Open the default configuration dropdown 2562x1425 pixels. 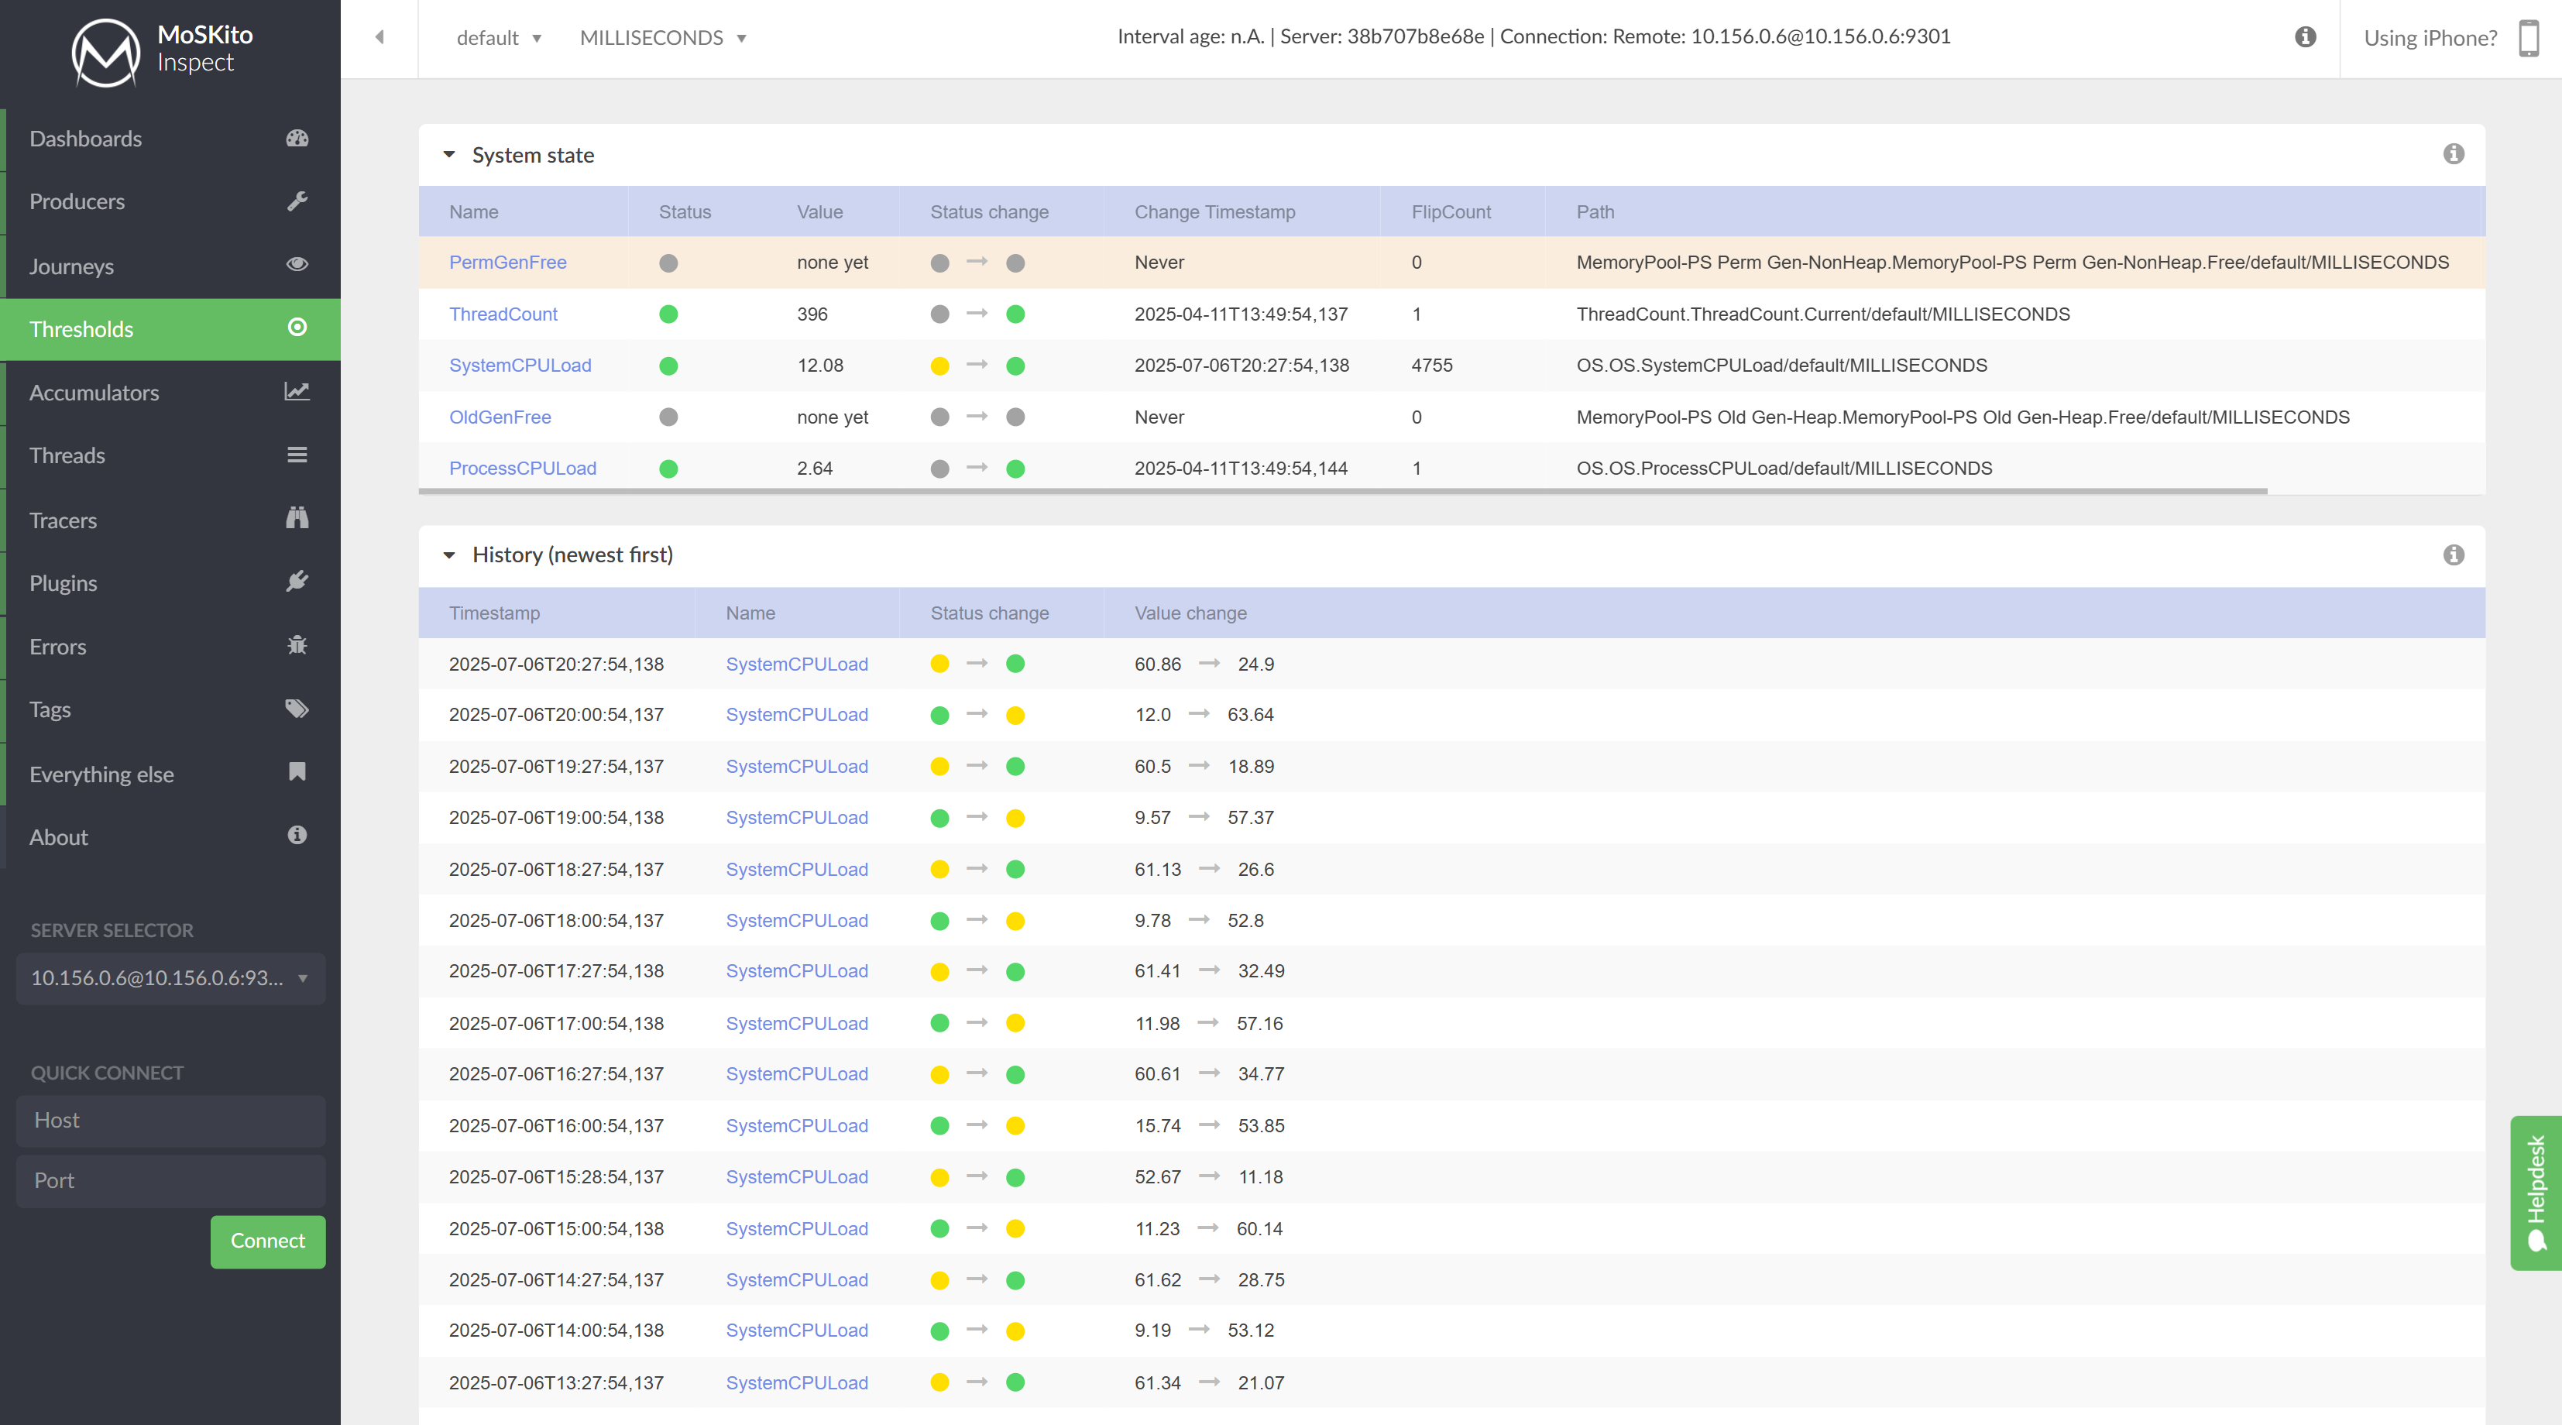click(x=497, y=38)
